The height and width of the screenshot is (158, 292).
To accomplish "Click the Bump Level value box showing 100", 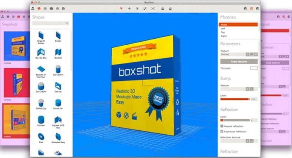I will point(254,99).
